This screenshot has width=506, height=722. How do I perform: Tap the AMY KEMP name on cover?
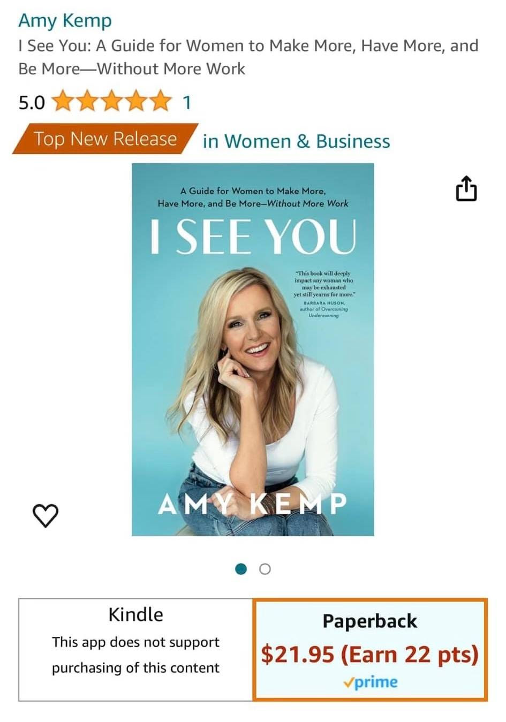click(x=253, y=504)
